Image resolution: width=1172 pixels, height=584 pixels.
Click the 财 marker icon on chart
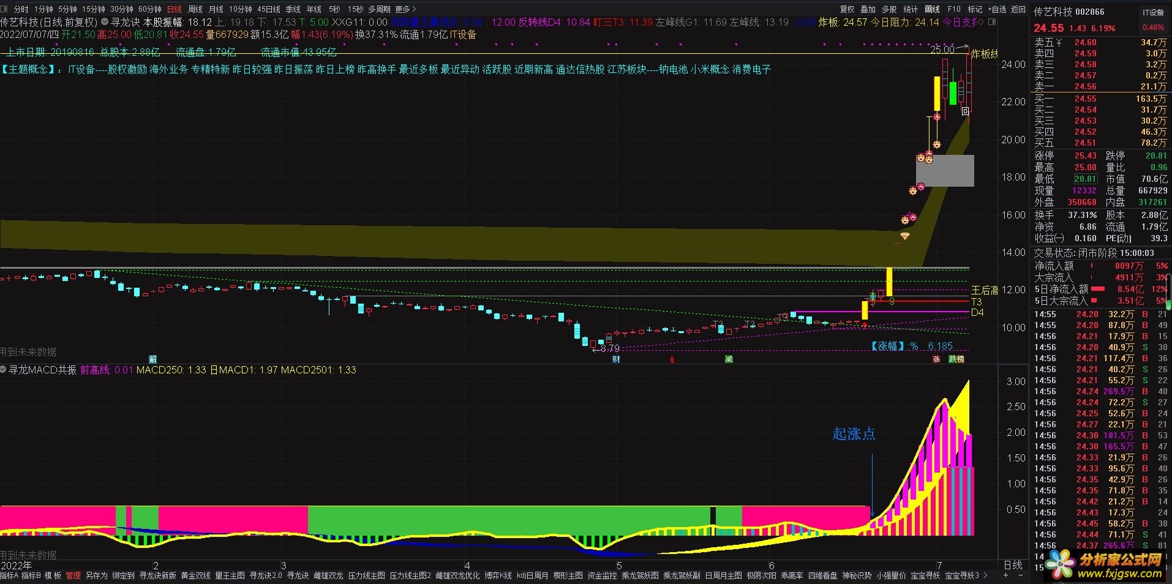coord(617,359)
